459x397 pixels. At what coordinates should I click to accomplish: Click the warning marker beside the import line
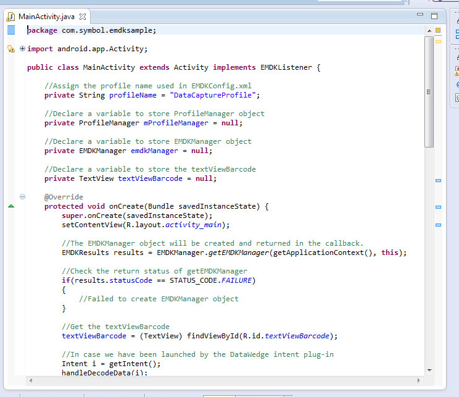pos(10,49)
